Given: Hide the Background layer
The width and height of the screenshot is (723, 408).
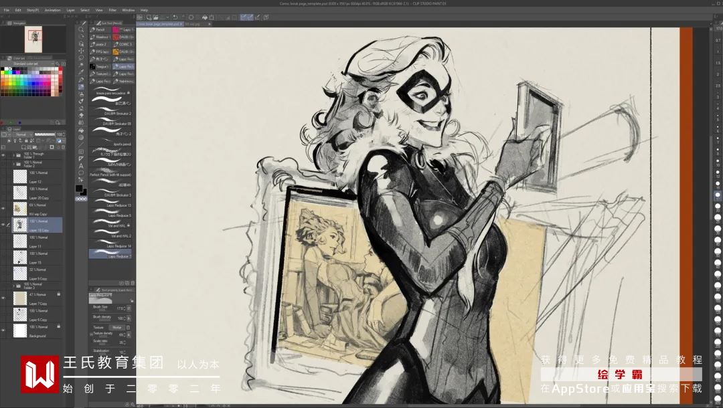Looking at the screenshot, I should [3, 330].
